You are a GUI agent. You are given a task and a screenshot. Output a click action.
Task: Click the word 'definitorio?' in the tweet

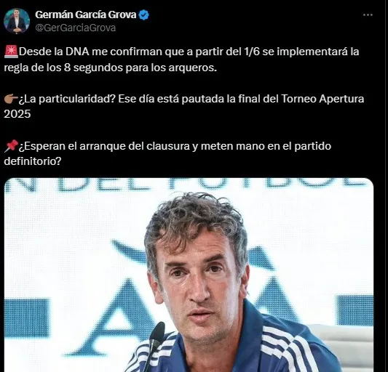point(33,161)
